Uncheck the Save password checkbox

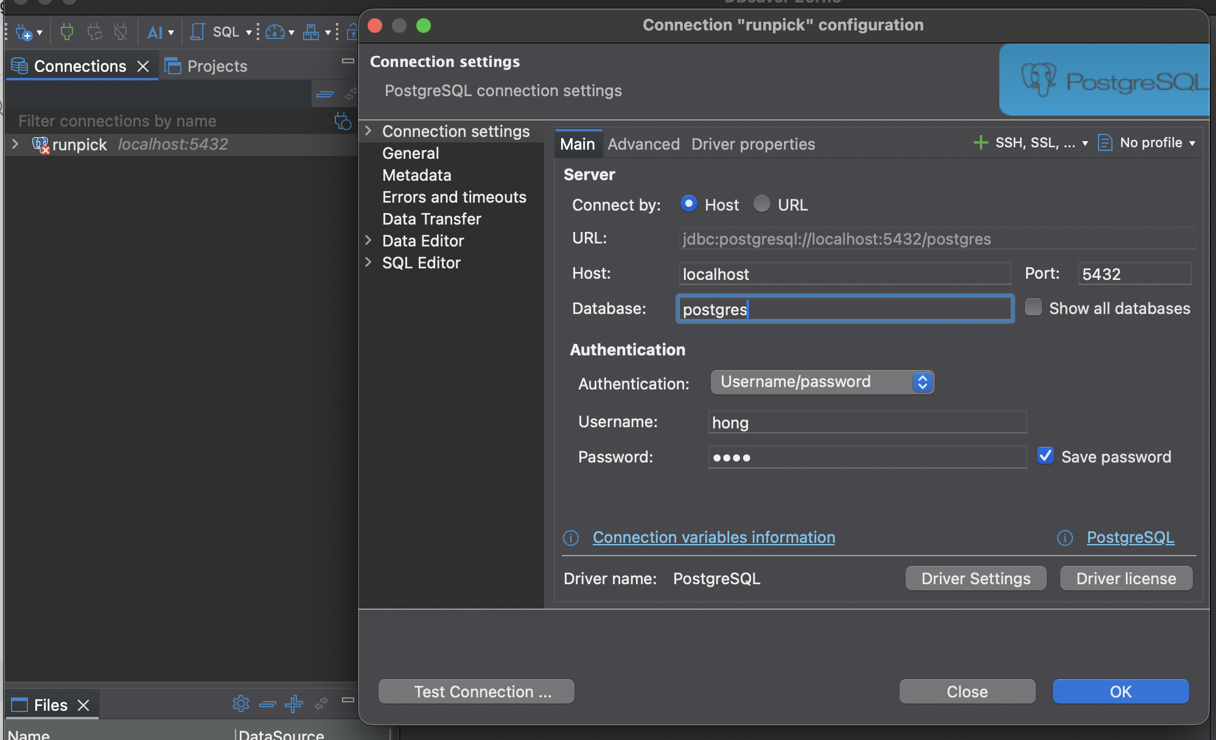(1046, 456)
